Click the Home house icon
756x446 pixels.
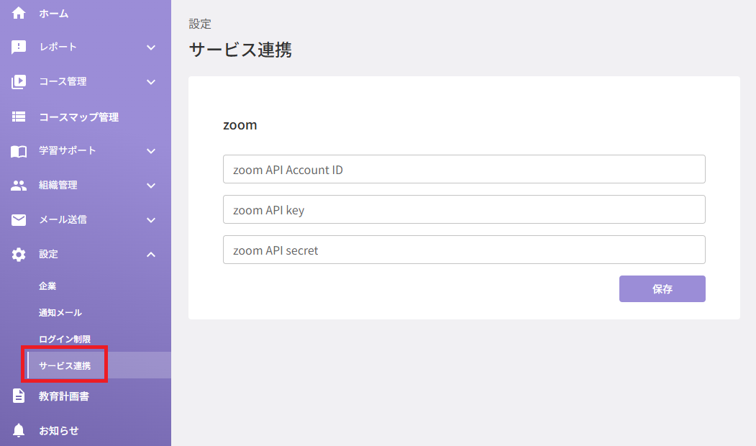click(x=18, y=13)
